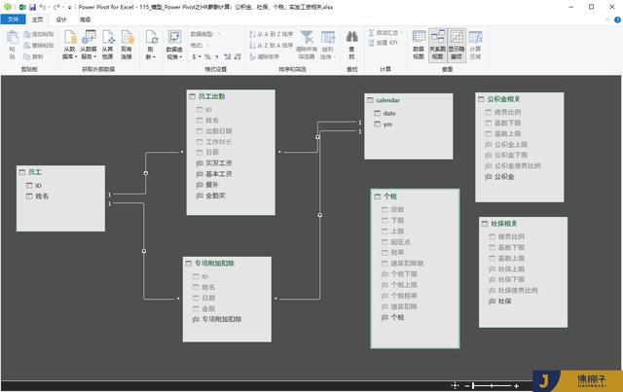
Task: Click Existing Connections (现有连接) icon
Action: (x=127, y=37)
